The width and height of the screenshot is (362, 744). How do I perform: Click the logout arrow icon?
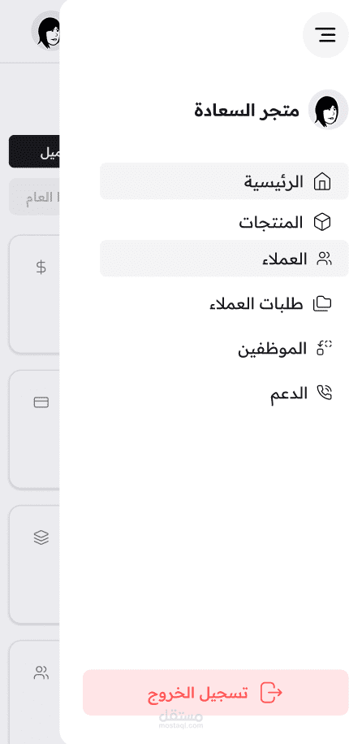click(x=271, y=692)
